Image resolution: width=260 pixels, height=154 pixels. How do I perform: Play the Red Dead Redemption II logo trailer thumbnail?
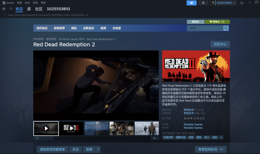pyautogui.click(x=71, y=129)
